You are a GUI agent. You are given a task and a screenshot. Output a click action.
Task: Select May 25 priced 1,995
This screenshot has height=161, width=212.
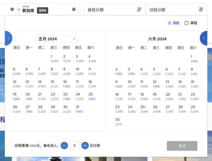click(x=92, y=97)
